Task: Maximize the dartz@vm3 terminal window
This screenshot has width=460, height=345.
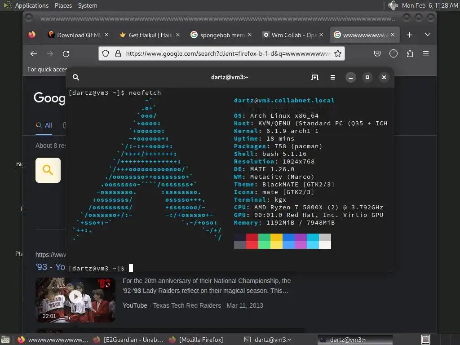Action: point(367,77)
